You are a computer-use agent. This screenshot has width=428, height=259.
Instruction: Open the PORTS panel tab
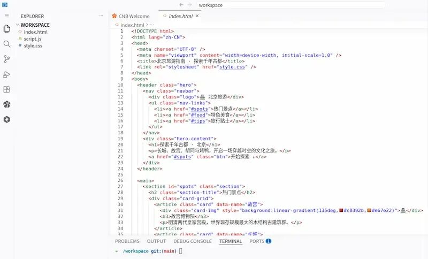(x=257, y=241)
